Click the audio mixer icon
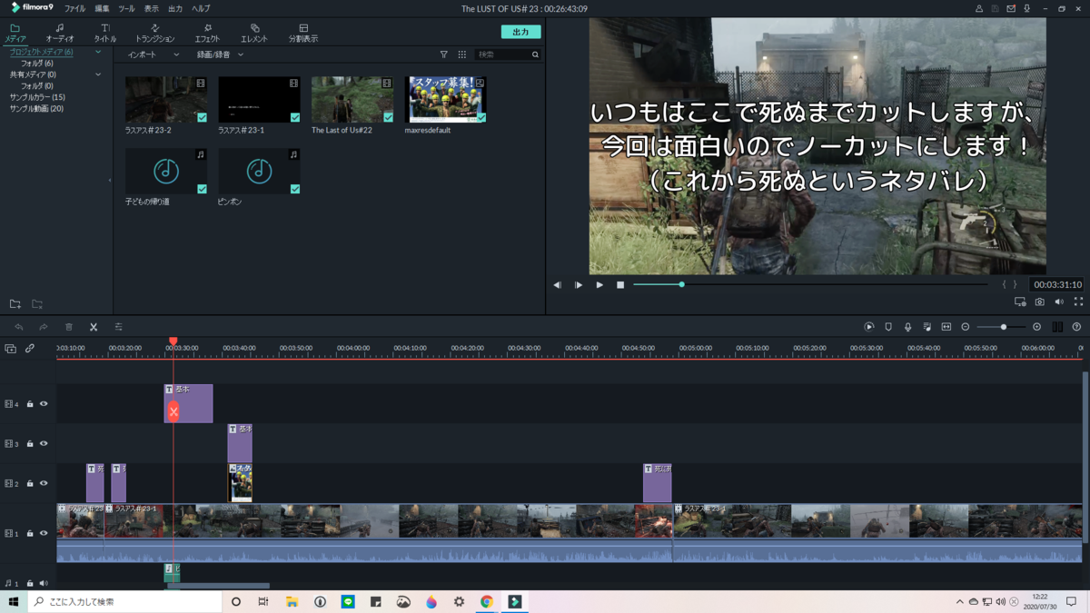Image resolution: width=1090 pixels, height=613 pixels. [x=926, y=327]
